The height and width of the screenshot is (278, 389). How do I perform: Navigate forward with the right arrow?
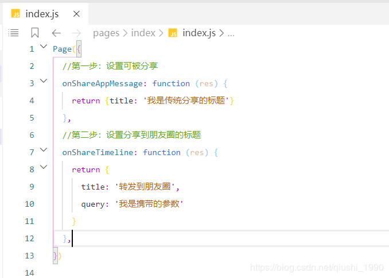point(77,33)
